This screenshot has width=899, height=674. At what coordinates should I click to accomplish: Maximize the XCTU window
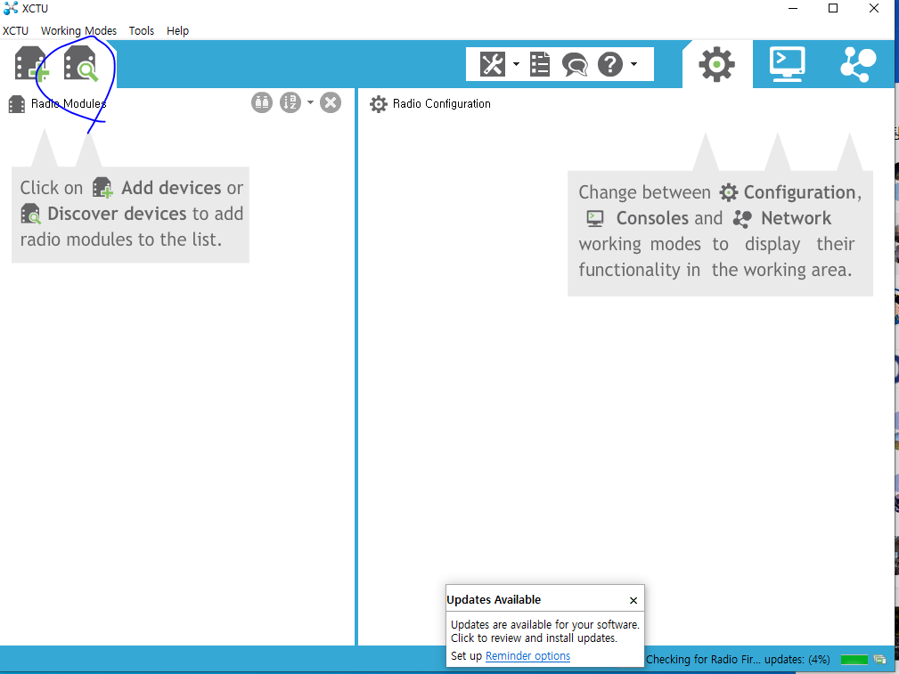coord(833,8)
